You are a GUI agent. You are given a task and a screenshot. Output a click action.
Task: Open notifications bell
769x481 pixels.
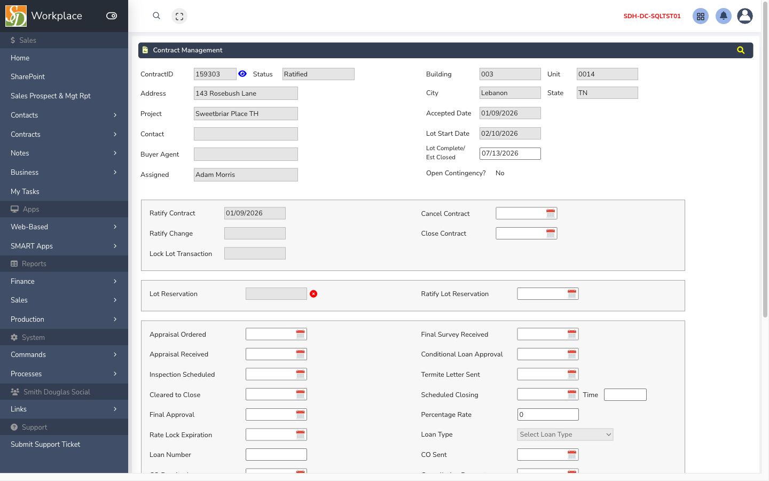tap(724, 16)
